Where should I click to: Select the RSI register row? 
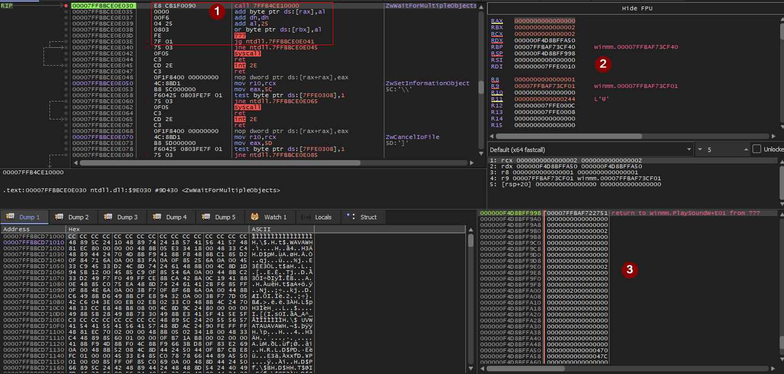pyautogui.click(x=533, y=60)
